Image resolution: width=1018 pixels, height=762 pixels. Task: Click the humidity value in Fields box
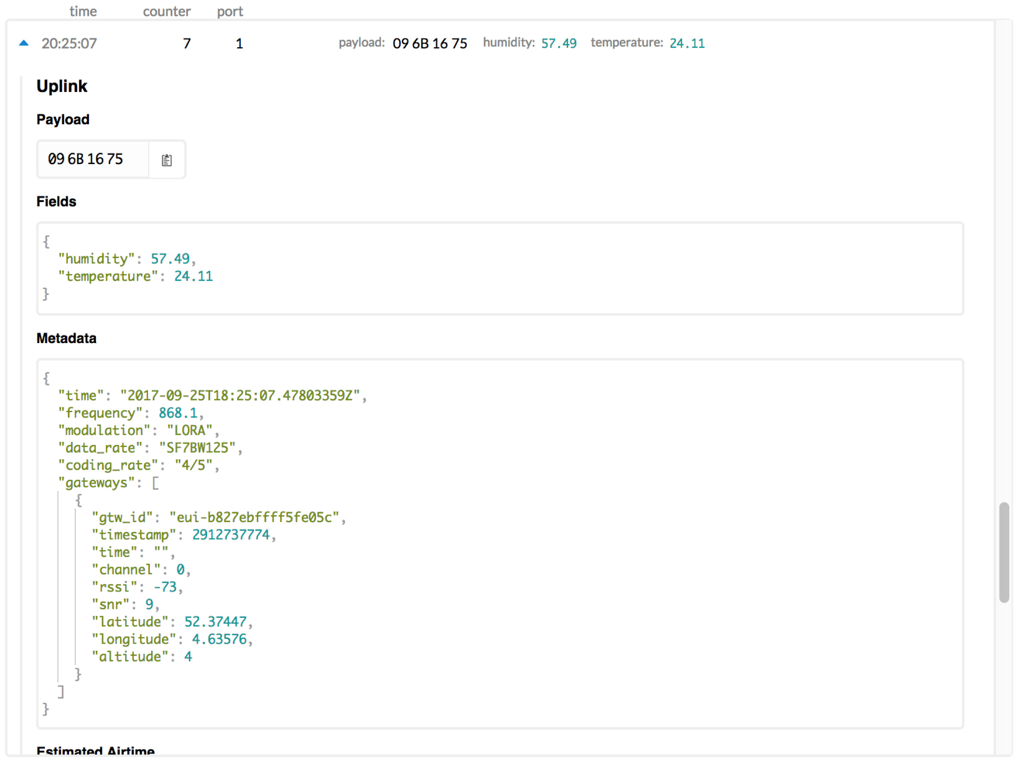coord(170,258)
